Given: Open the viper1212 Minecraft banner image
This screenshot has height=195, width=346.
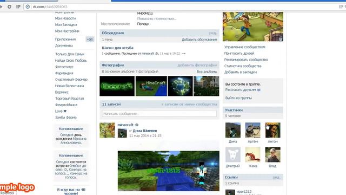Looking at the screenshot, I should [x=168, y=171].
